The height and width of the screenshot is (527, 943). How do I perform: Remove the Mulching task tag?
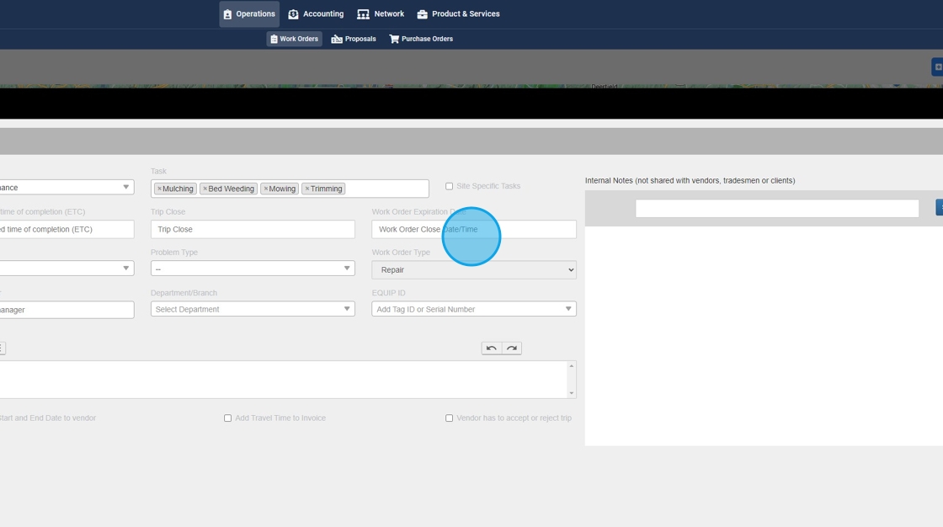coord(159,189)
